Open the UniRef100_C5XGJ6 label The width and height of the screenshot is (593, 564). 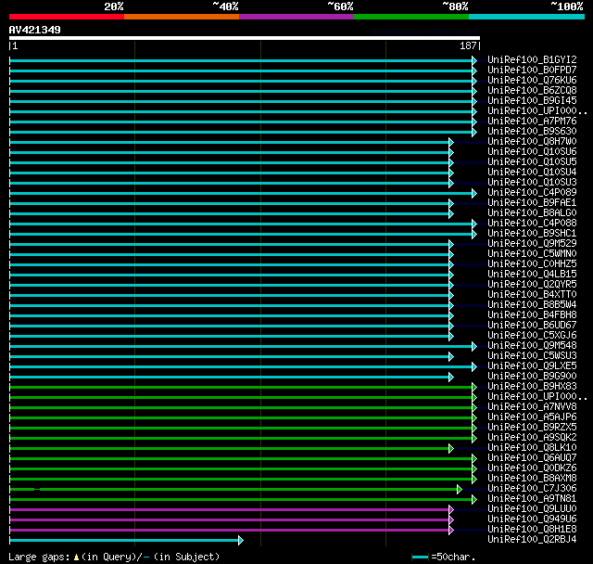point(532,336)
